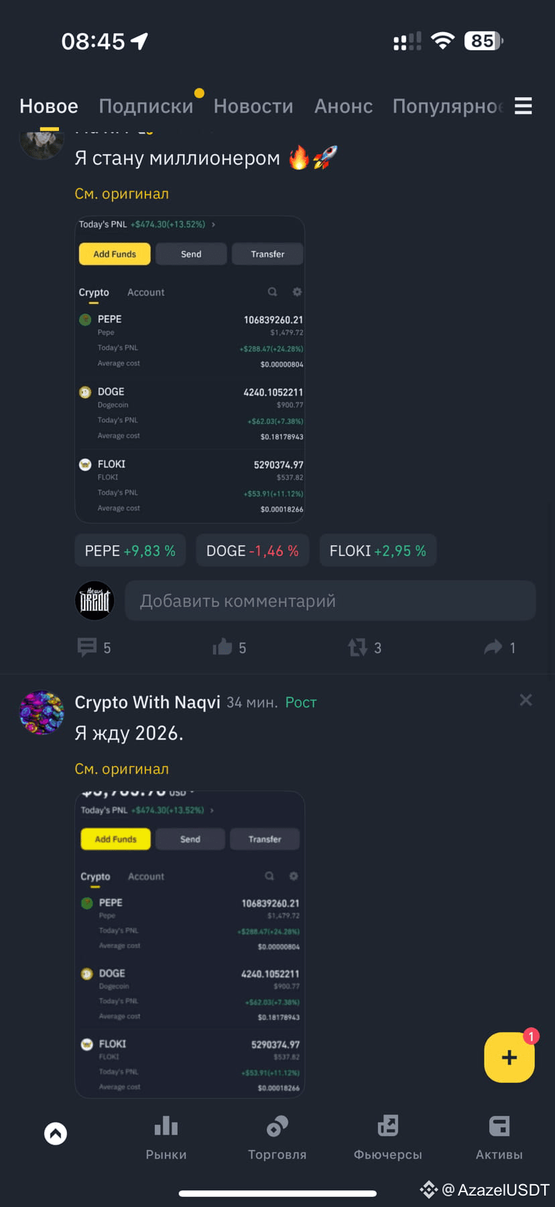The image size is (555, 1207).
Task: Open См. оригинал under Я жду 2026
Action: pyautogui.click(x=122, y=769)
